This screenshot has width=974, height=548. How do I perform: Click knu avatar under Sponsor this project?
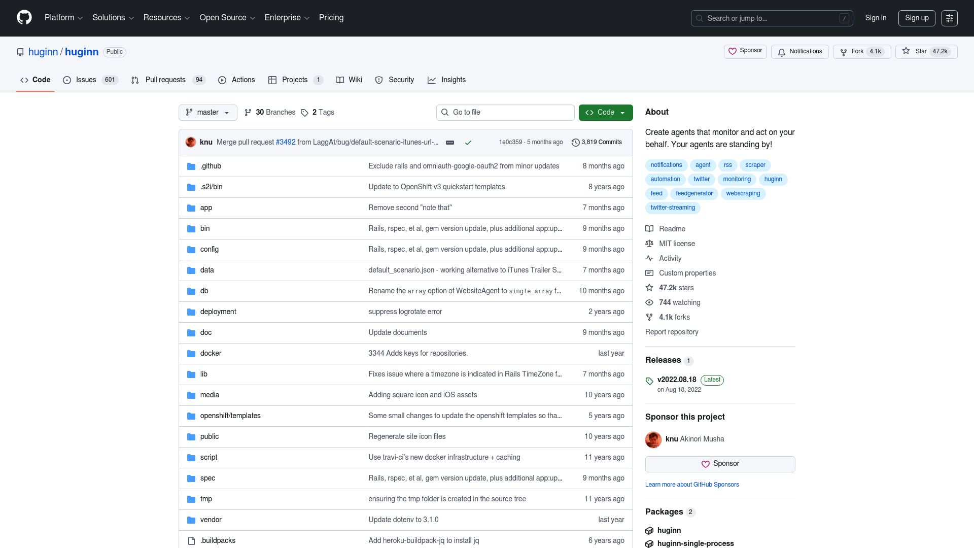[653, 439]
